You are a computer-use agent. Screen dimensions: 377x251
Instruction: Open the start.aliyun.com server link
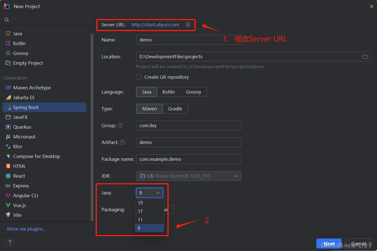point(155,25)
